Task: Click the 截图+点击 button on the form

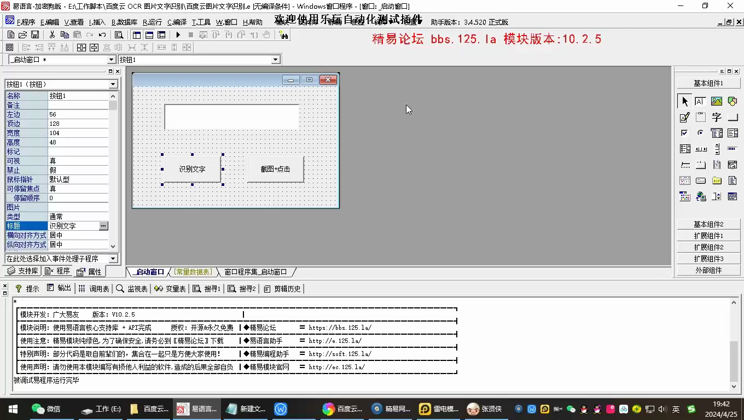Action: pyautogui.click(x=275, y=170)
